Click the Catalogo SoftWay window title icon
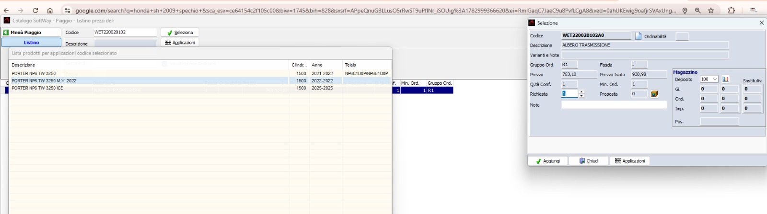The image size is (767, 214). [7, 20]
